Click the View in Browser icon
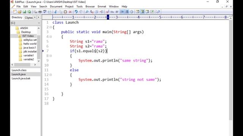243x136 pixels. pos(50,12)
